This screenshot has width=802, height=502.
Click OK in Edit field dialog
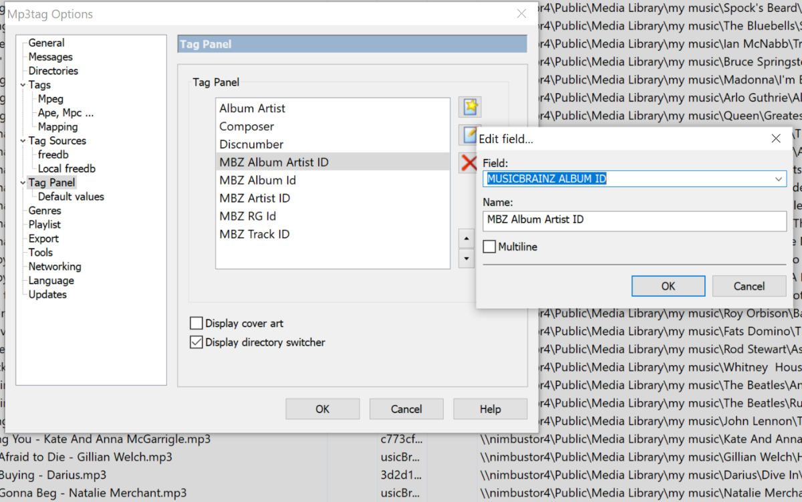point(668,286)
